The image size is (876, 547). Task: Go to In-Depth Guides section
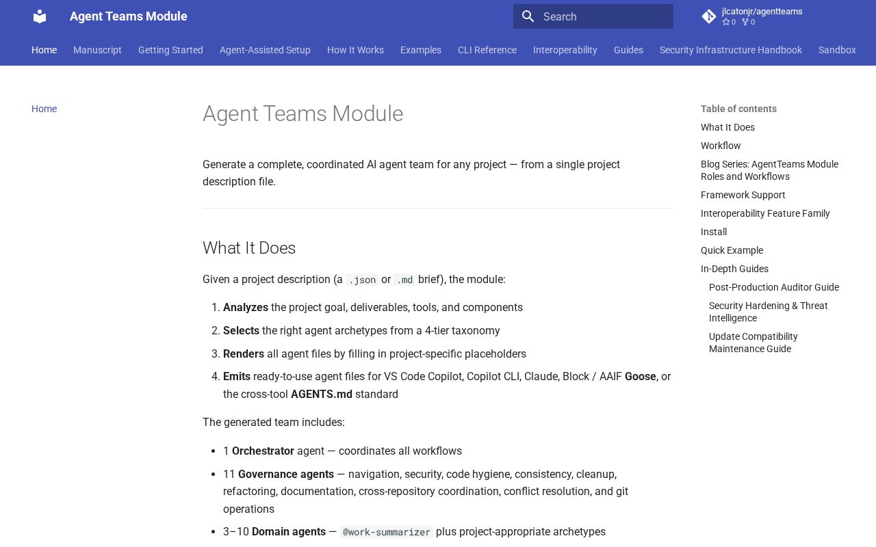[734, 269]
